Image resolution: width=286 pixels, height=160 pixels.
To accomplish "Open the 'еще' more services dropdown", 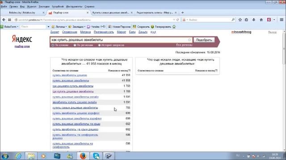I will point(153,32).
